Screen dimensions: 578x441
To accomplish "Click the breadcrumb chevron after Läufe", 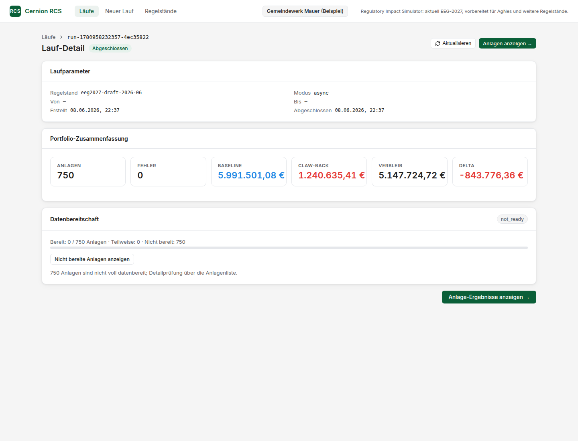I will point(61,37).
